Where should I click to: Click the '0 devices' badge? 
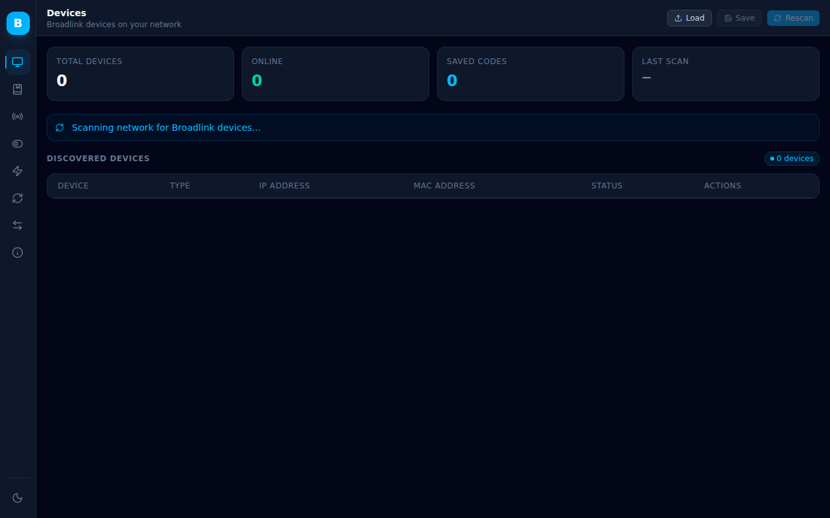coord(792,159)
